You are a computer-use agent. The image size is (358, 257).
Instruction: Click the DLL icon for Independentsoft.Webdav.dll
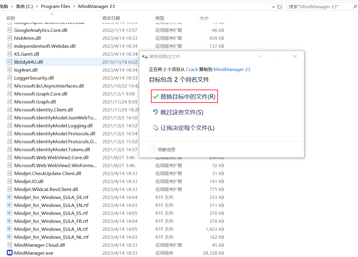pos(9,46)
